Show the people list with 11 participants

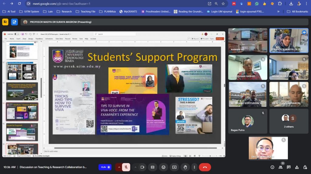click(x=281, y=167)
